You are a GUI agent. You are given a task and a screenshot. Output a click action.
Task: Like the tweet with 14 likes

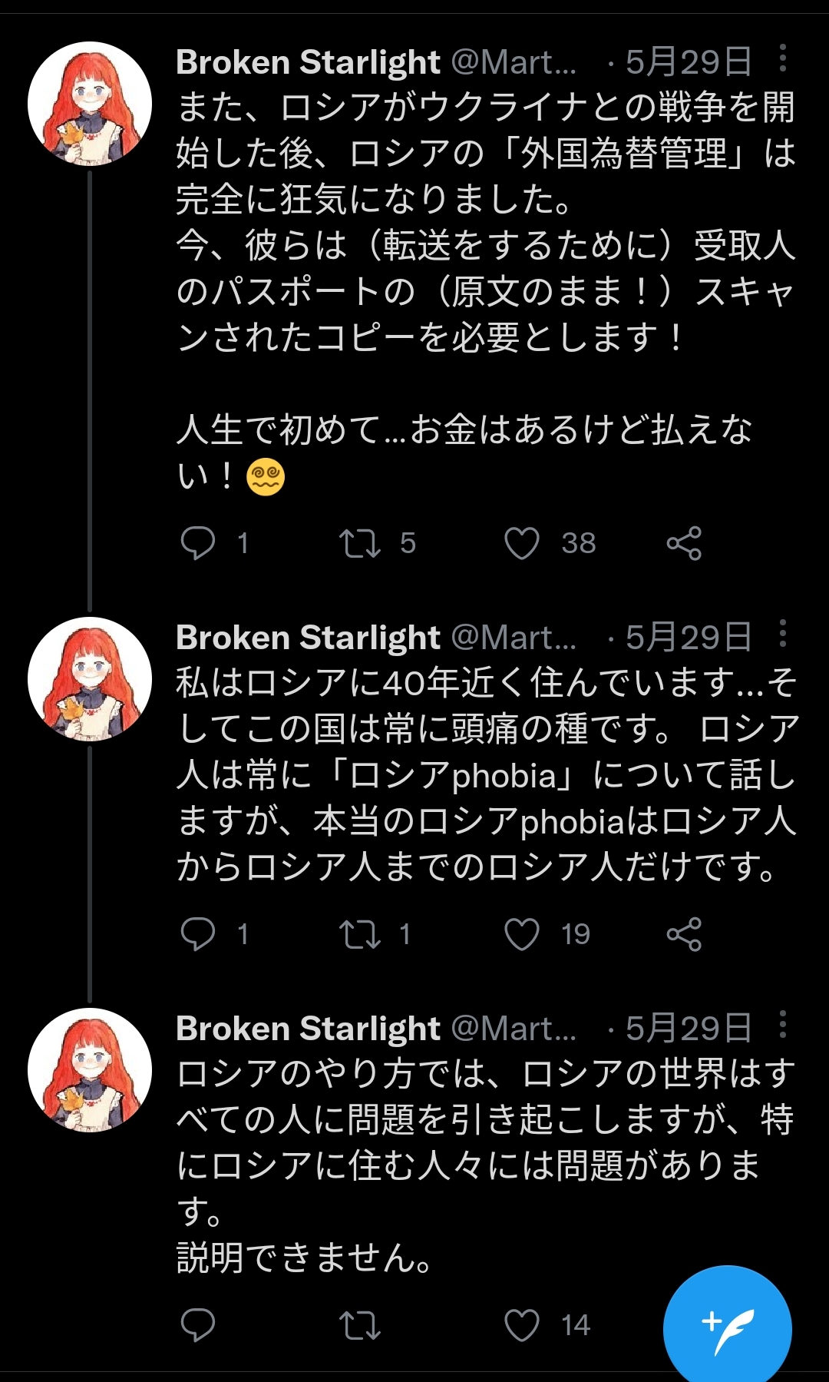pyautogui.click(x=522, y=1325)
